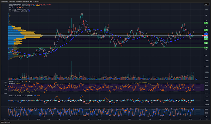Click the green 3.35 price level label
Viewport: 211px width, 124px height.
click(206, 47)
